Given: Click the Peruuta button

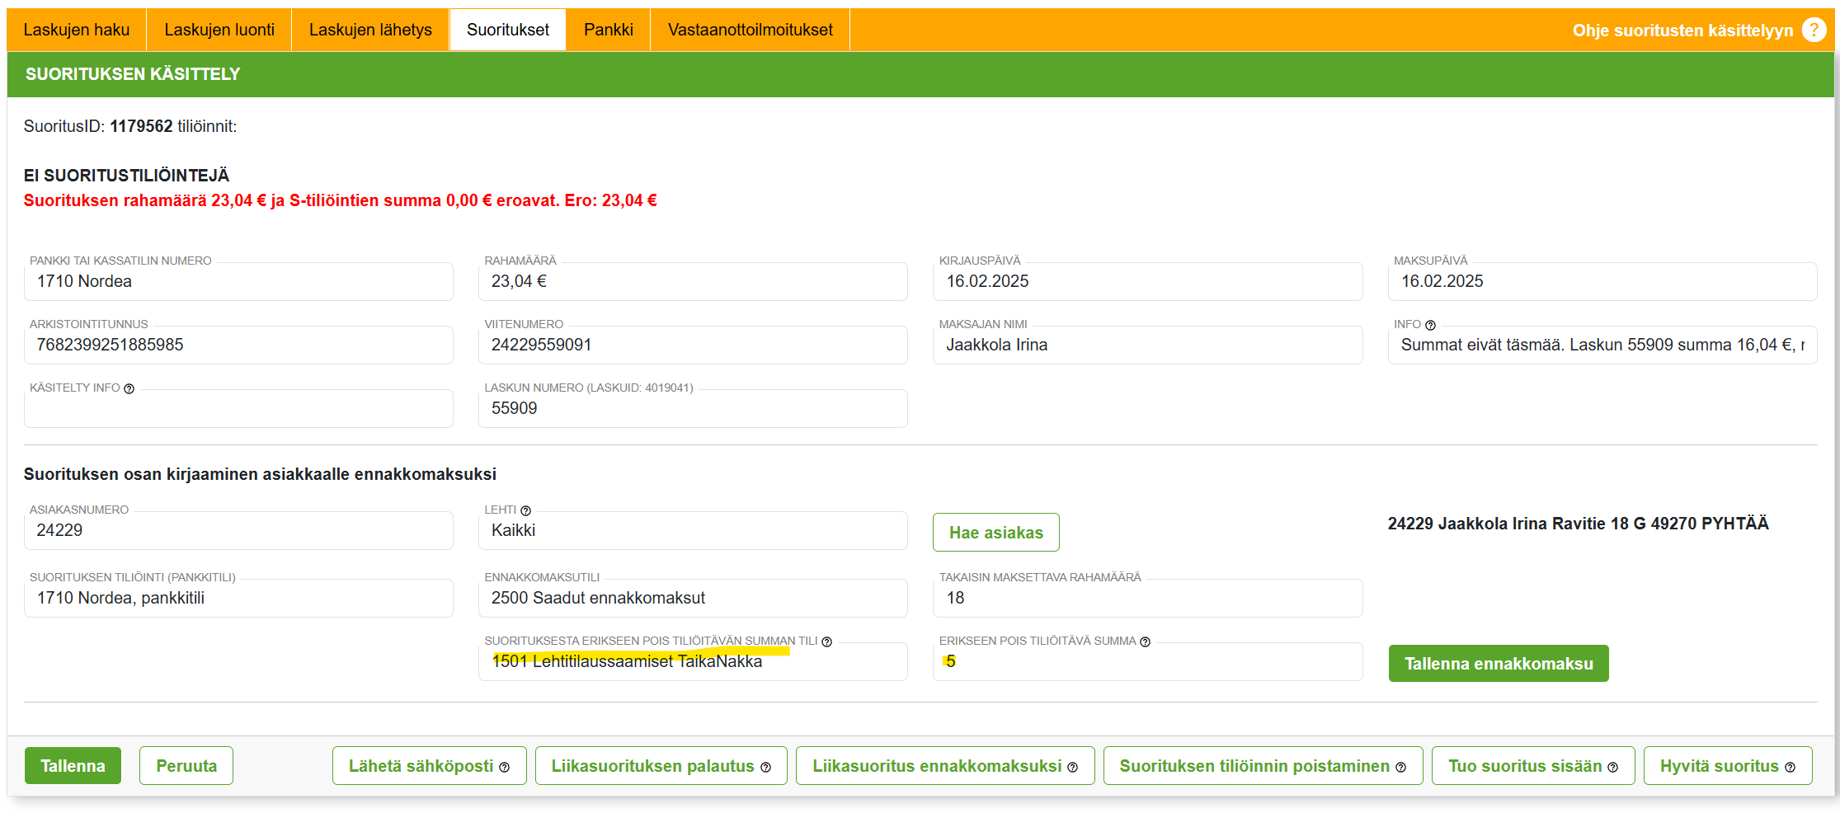Looking at the screenshot, I should point(186,765).
